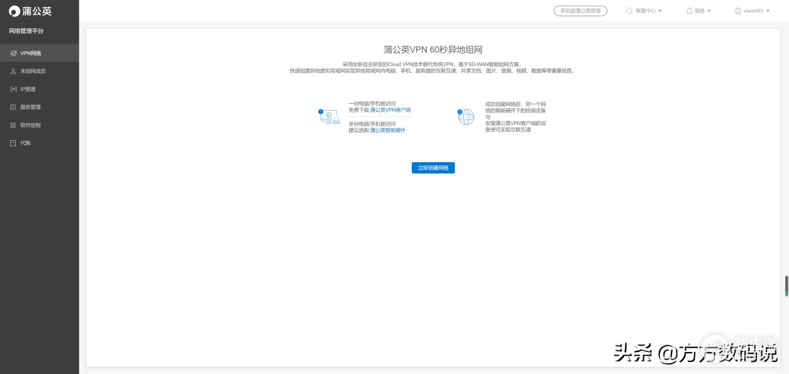Image resolution: width=789 pixels, height=374 pixels.
Task: Open the 服务管理 menu item
Action: (30, 107)
